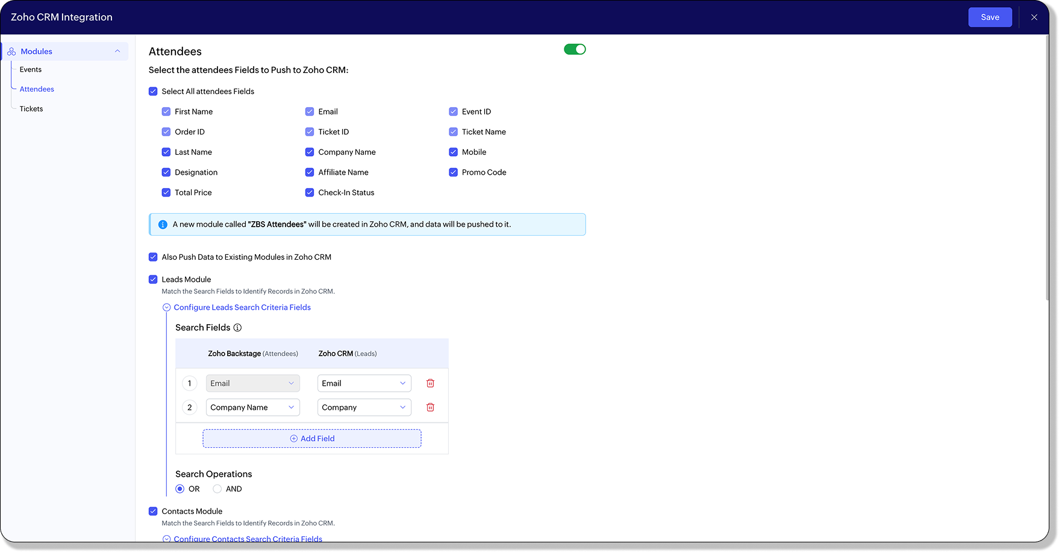Viewport: 1059px width, 552px height.
Task: Click the Save button
Action: click(990, 17)
